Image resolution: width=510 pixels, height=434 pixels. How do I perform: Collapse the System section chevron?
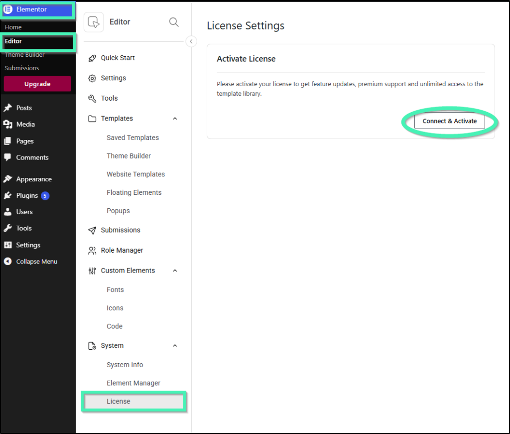[175, 346]
